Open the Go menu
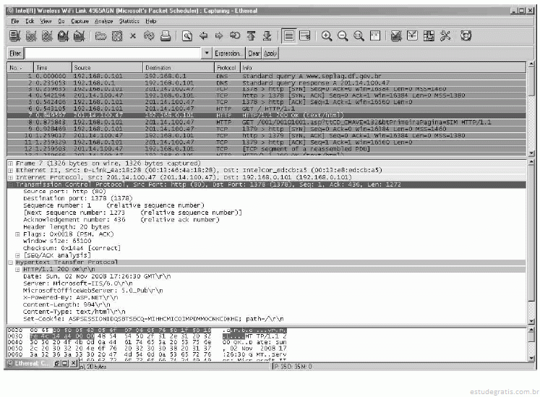This screenshot has width=540, height=397. pos(61,22)
